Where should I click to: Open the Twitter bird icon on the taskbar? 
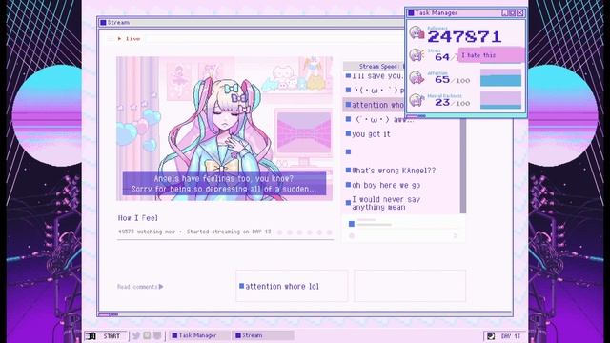136,335
